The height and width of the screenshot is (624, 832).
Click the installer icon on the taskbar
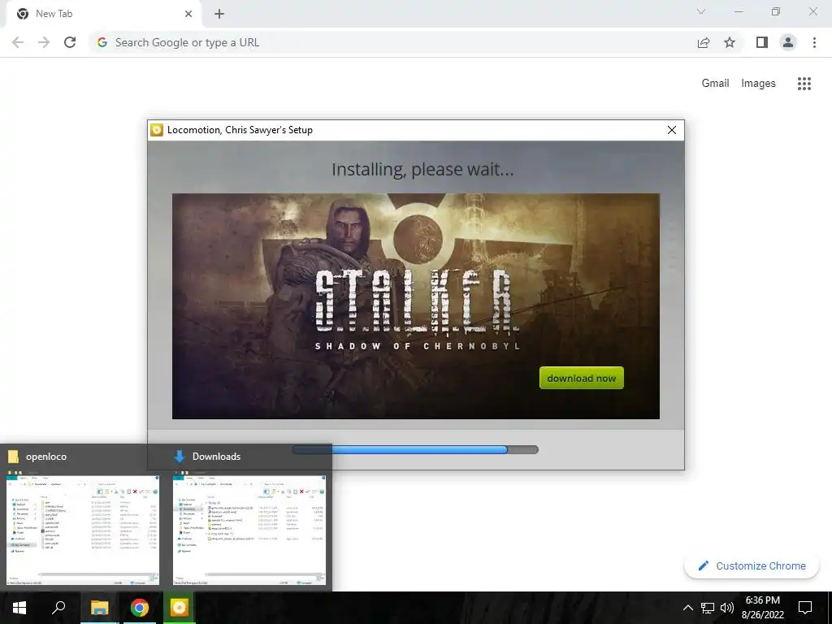180,608
